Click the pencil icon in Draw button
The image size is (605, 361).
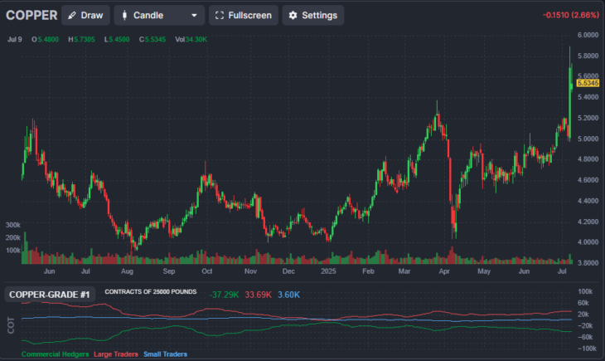[x=72, y=16]
